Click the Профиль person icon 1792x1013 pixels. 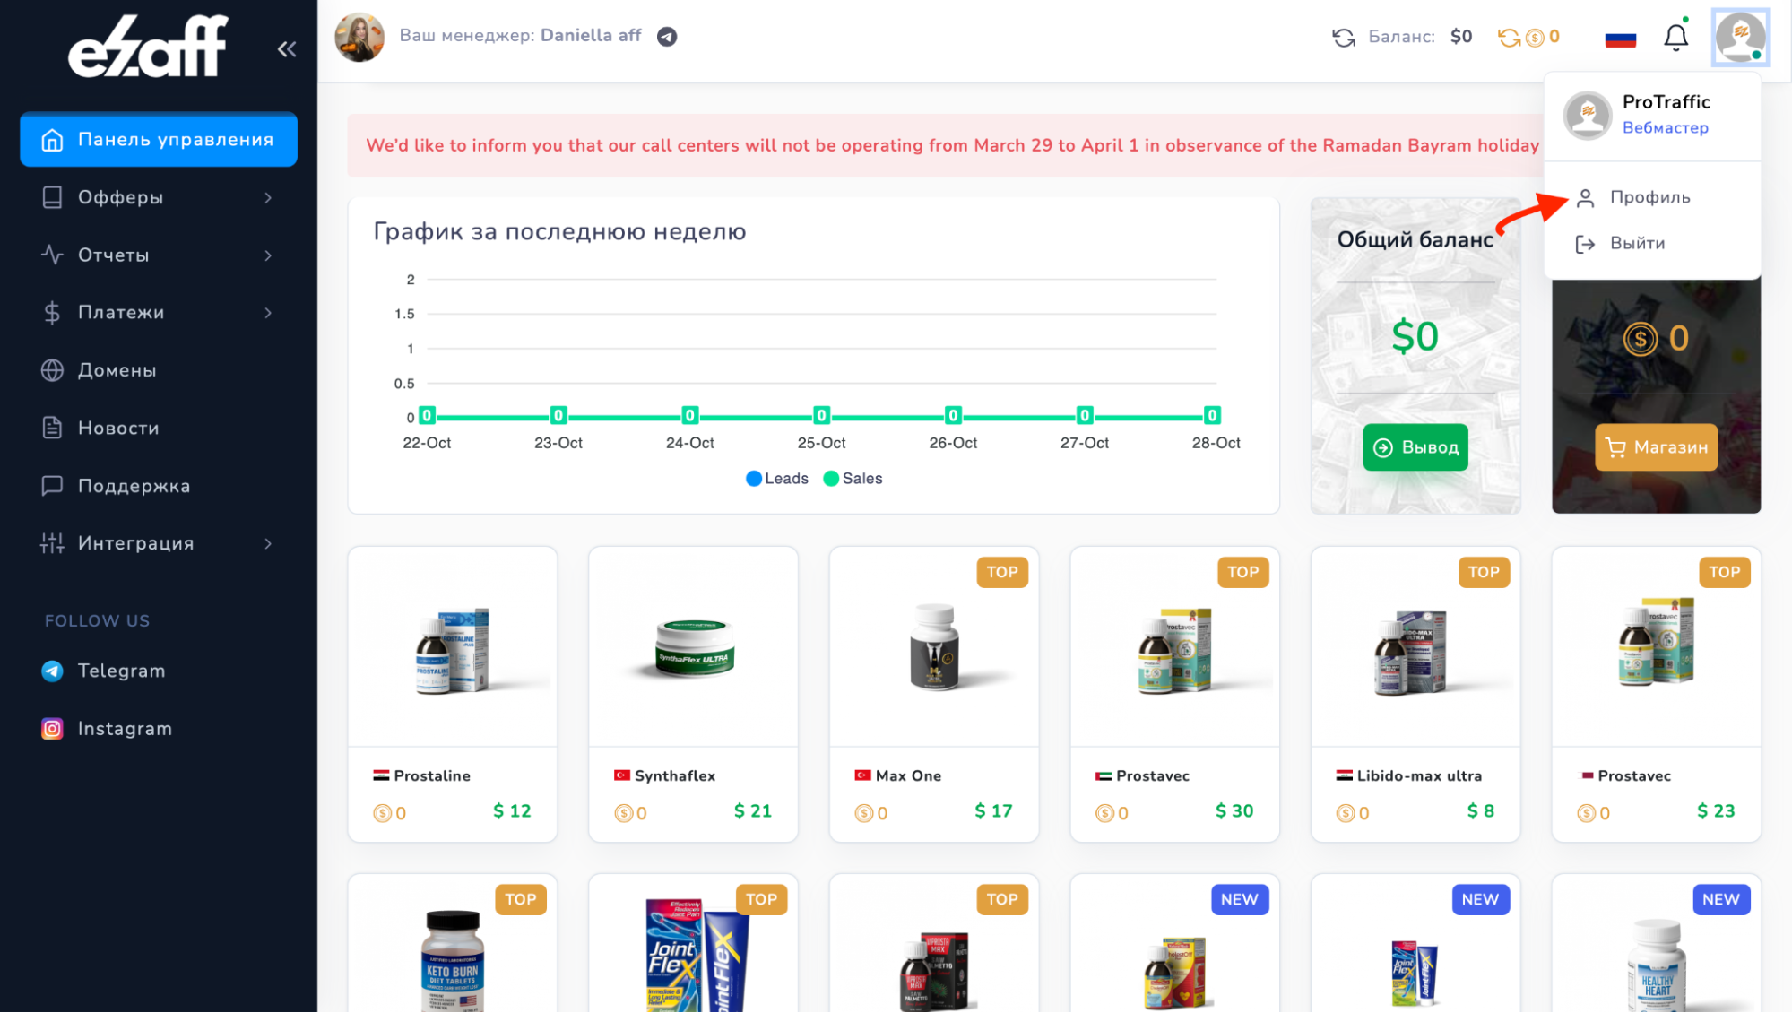1585,198
